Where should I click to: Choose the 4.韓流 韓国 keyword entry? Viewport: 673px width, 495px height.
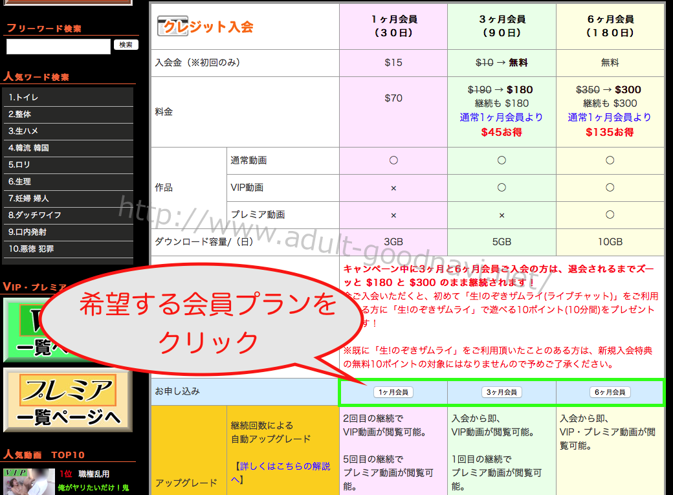[68, 148]
